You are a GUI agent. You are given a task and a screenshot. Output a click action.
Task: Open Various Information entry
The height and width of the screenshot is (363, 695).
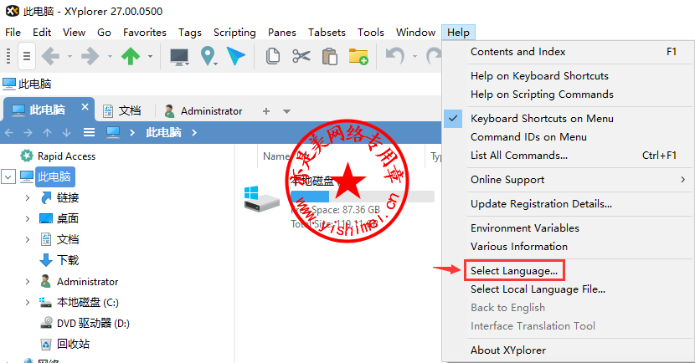pos(518,247)
